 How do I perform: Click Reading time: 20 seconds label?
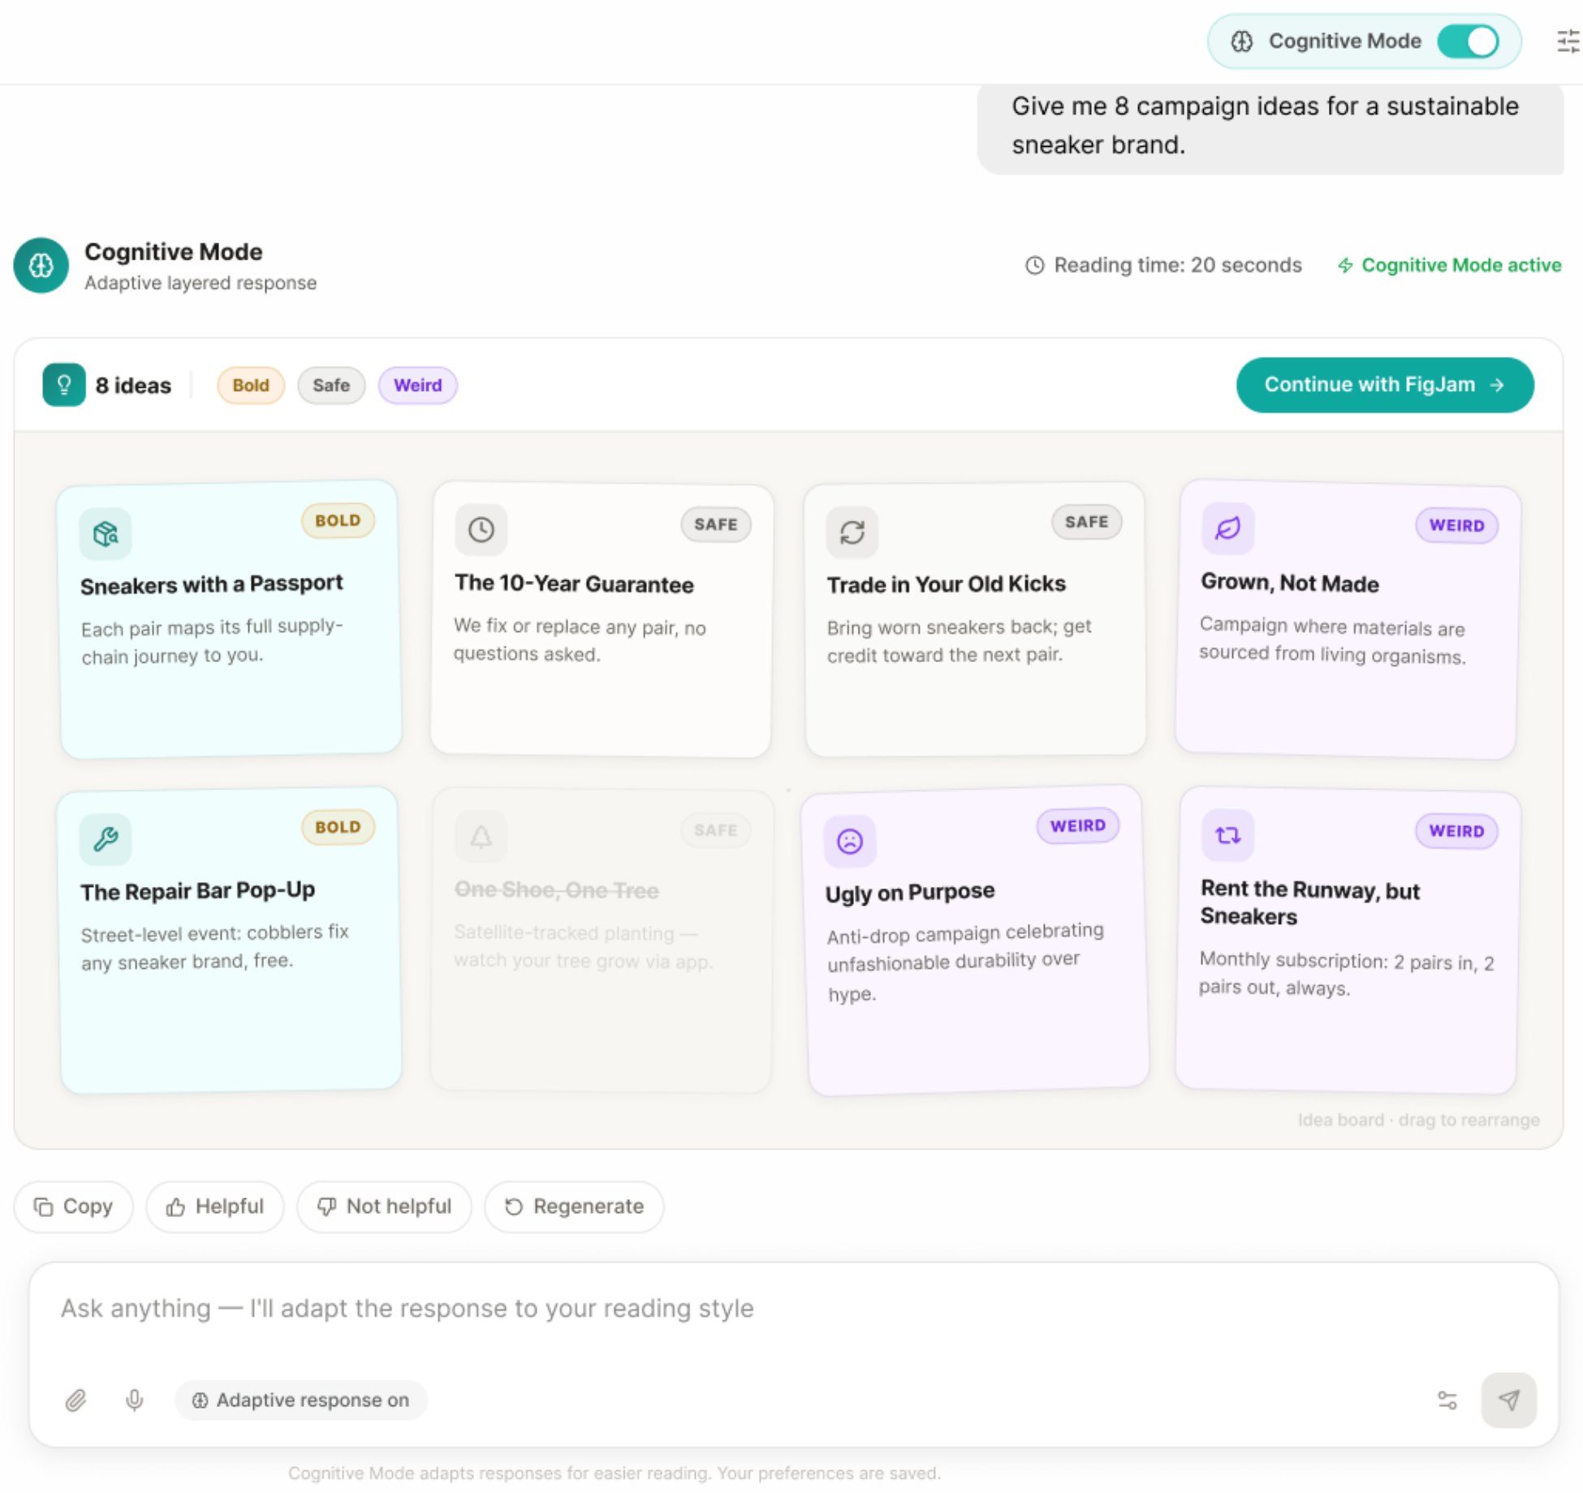1178,265
